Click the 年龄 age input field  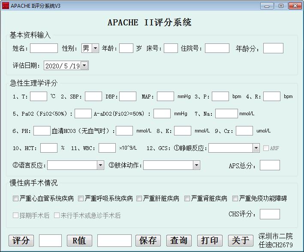tap(126, 48)
